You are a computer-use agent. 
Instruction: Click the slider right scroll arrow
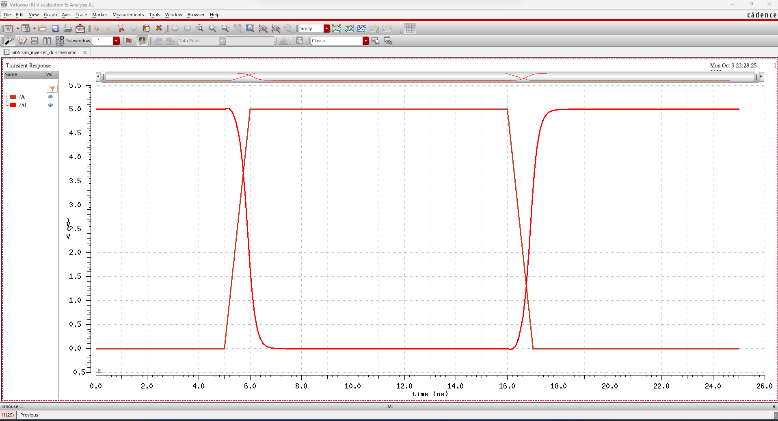(x=761, y=76)
